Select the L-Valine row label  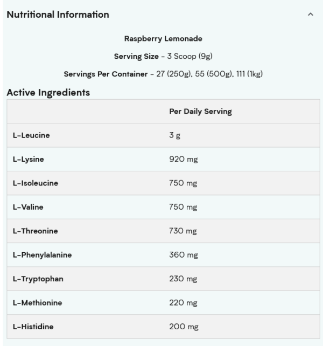coord(28,207)
